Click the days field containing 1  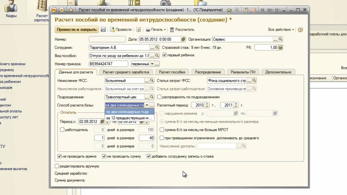tap(99, 138)
